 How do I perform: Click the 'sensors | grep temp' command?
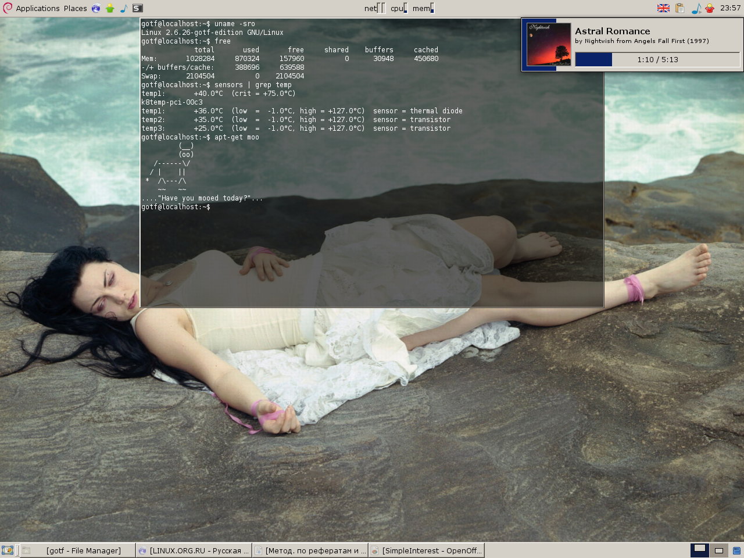(253, 85)
